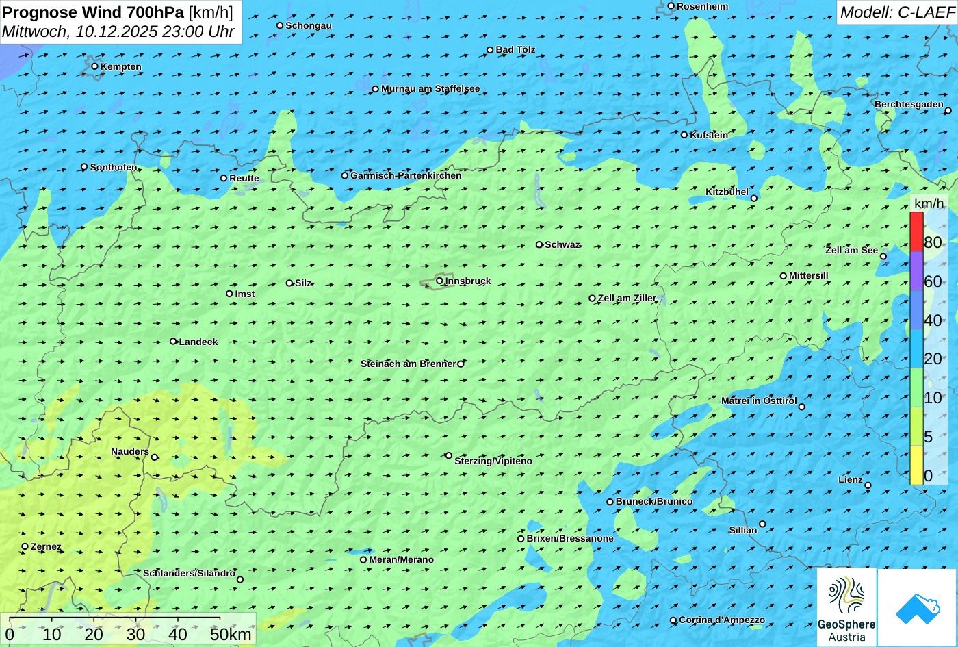Click the date 'Mittwoch, 10.12.2025 23:00 Uhr'
Viewport: 958px width, 647px height.
point(118,31)
